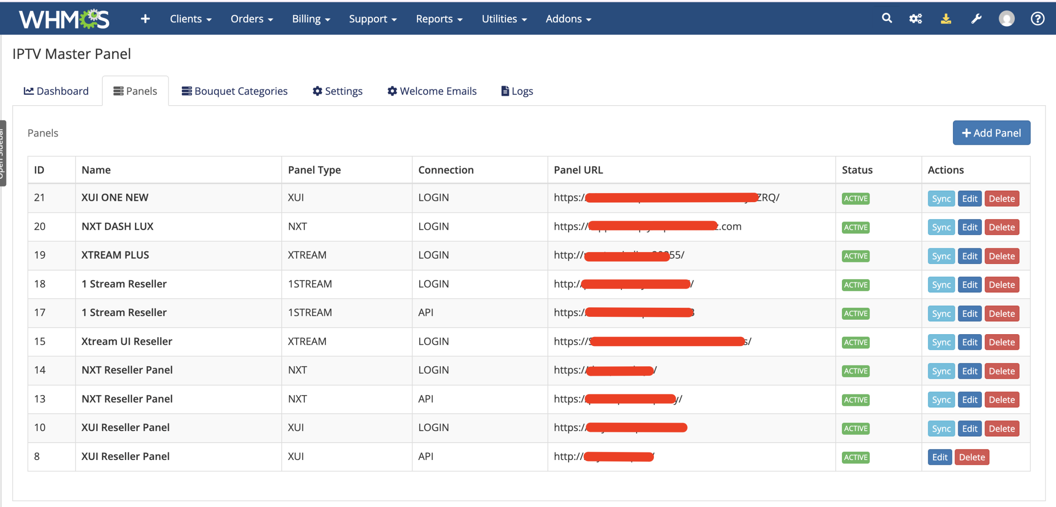Delete the XUI ONE NEW panel
Screen dimensions: 1056x507
(x=1002, y=198)
